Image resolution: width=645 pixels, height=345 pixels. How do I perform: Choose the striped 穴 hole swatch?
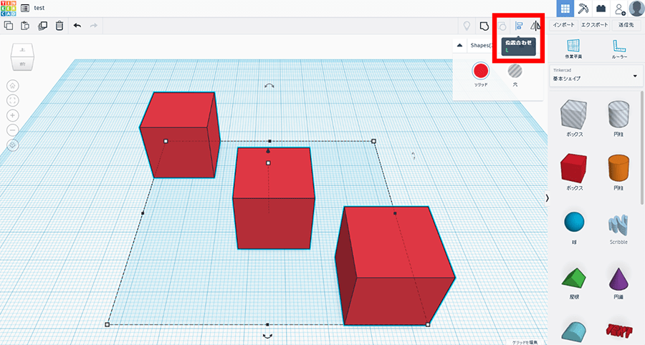tap(515, 71)
